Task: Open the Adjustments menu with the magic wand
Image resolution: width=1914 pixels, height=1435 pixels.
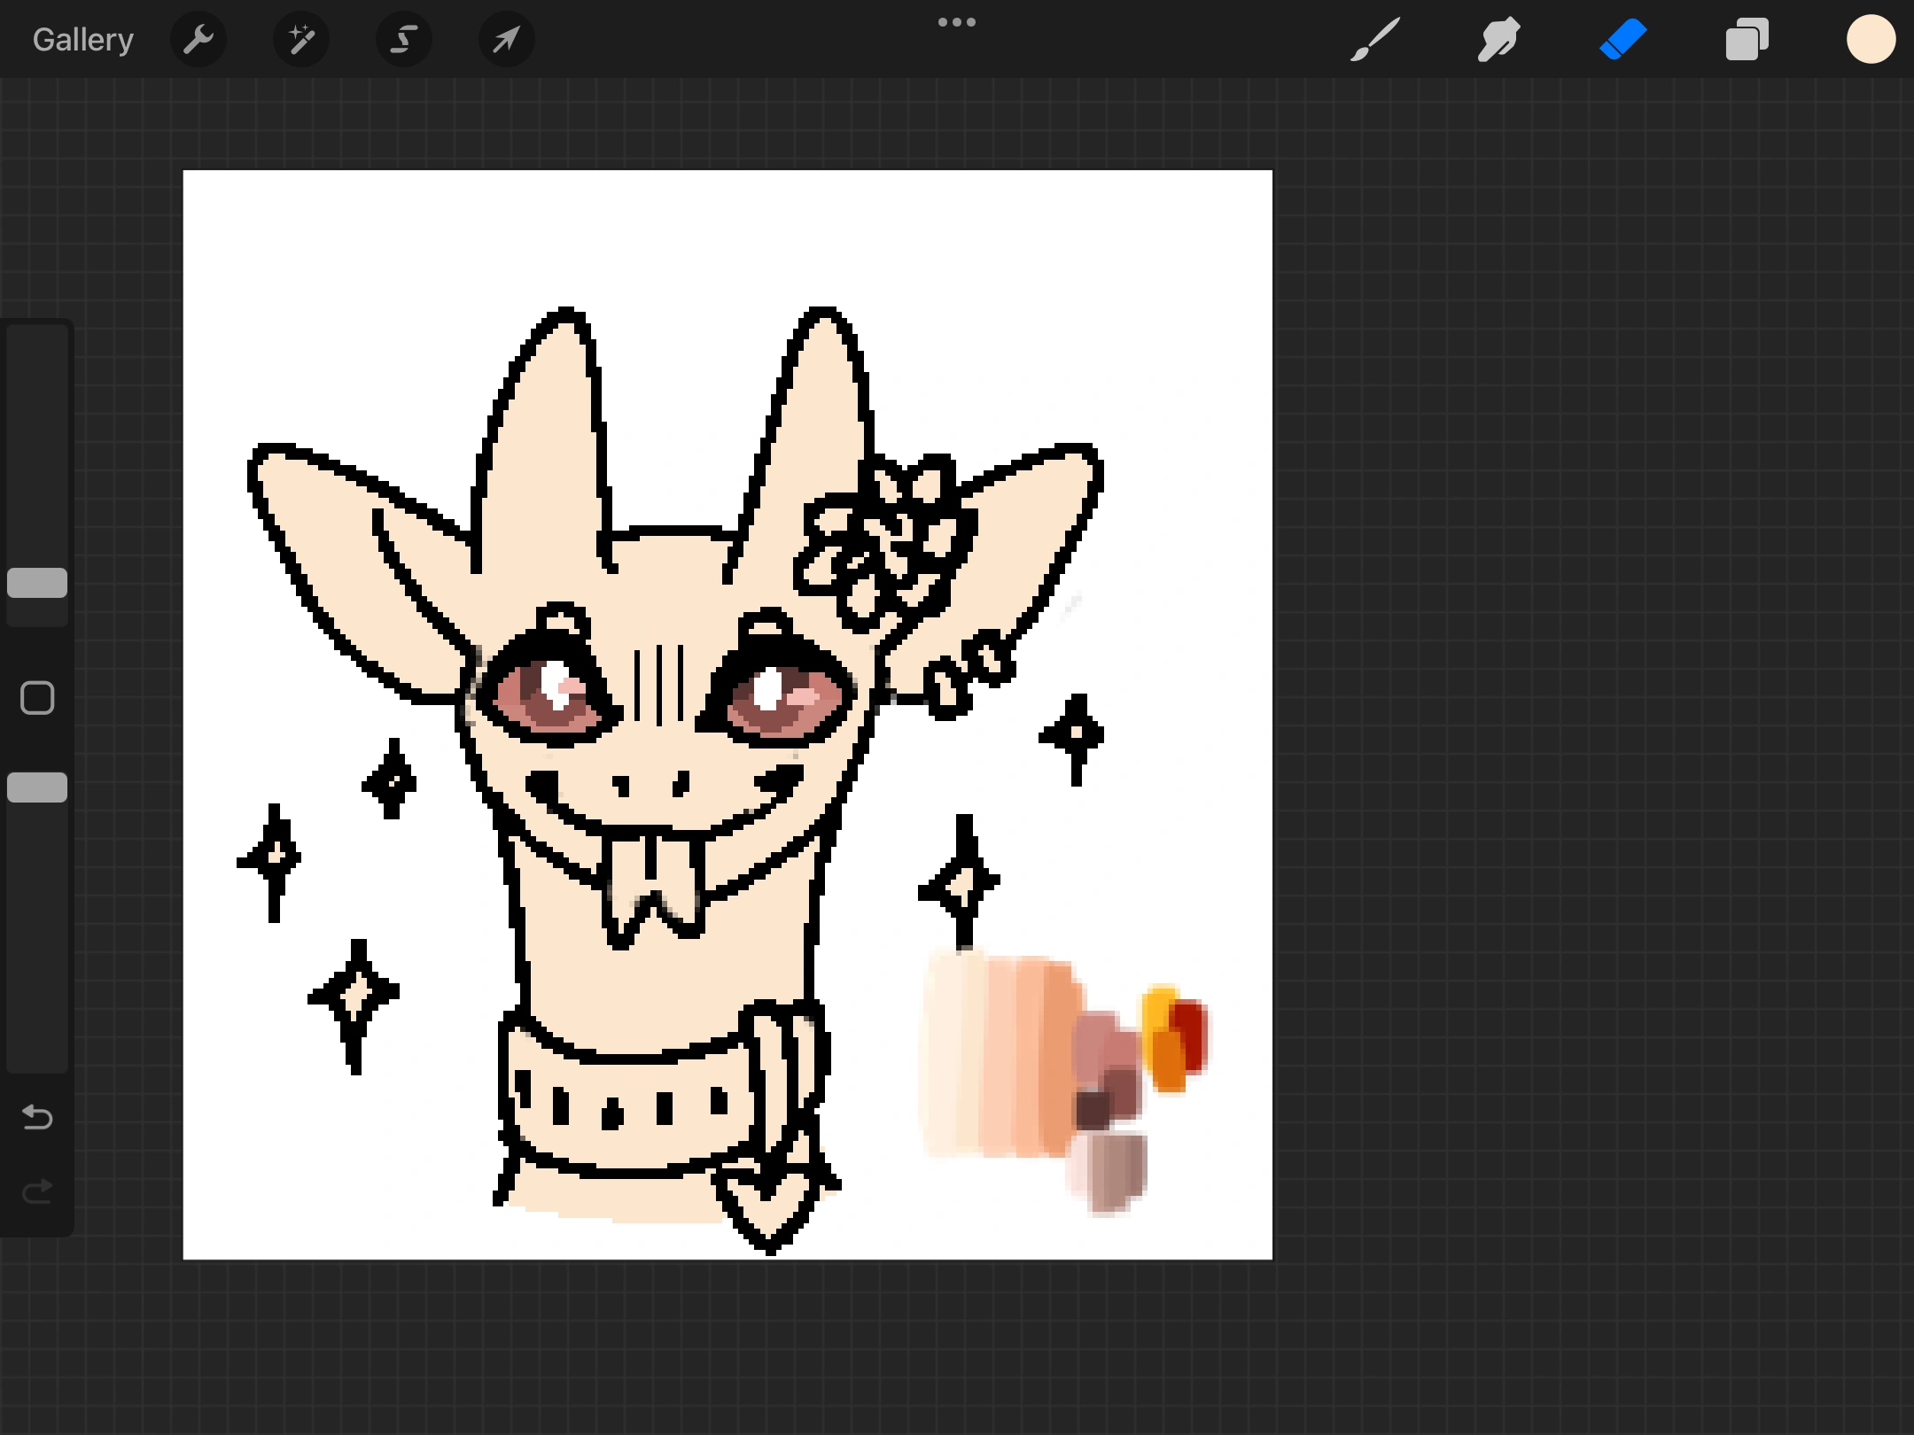Action: coord(300,39)
